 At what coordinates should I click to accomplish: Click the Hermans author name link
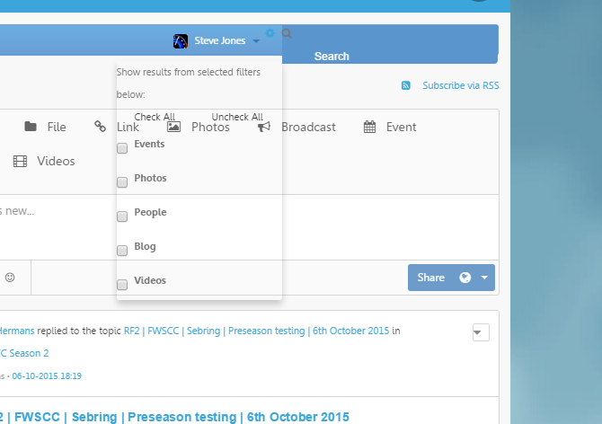[17, 331]
